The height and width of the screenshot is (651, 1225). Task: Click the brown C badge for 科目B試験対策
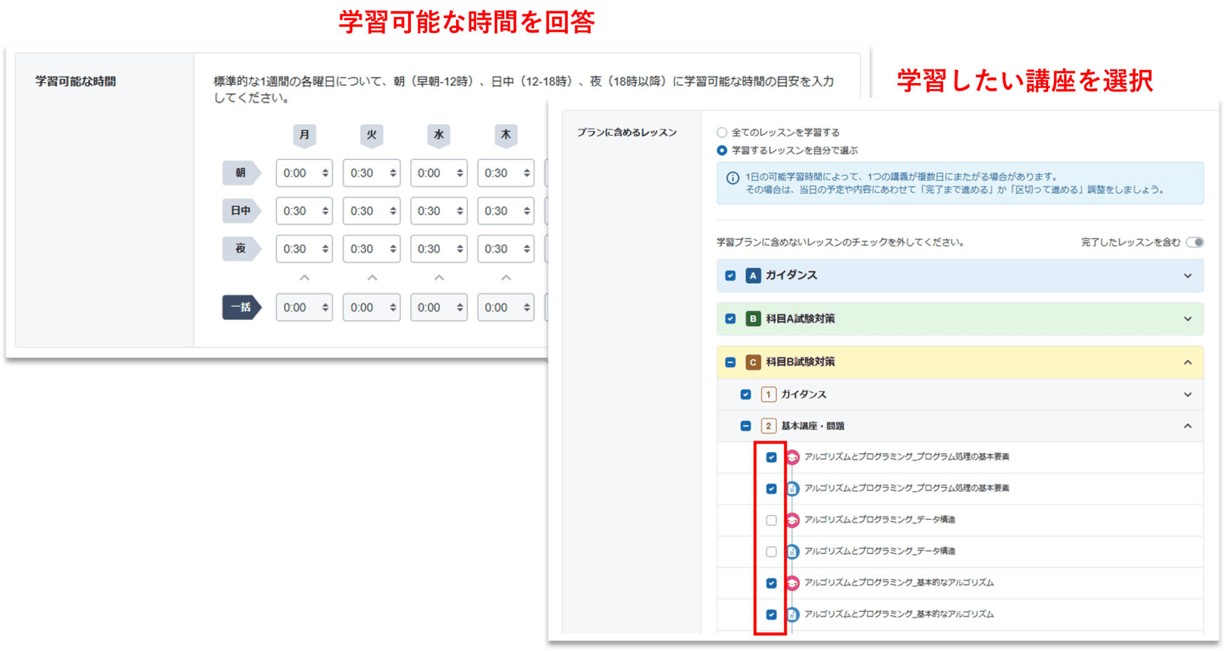[753, 362]
